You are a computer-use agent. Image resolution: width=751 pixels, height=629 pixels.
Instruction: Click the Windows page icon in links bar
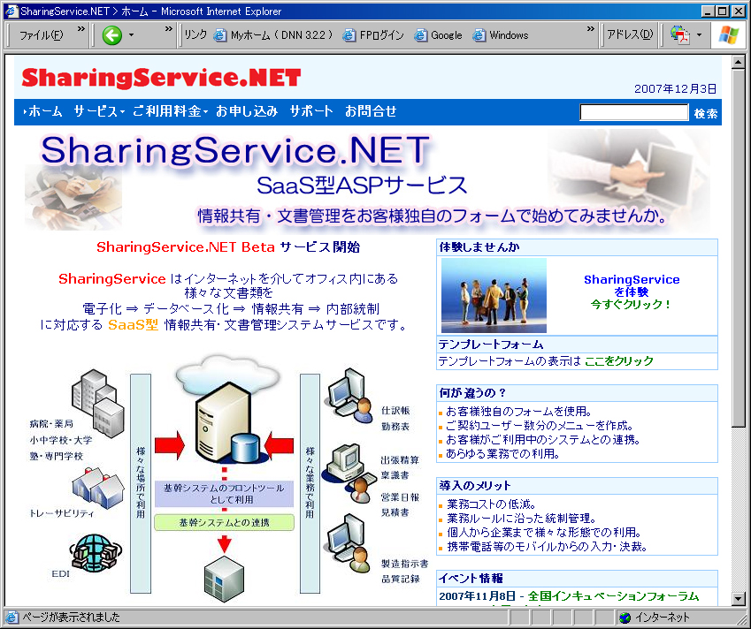pyautogui.click(x=479, y=35)
